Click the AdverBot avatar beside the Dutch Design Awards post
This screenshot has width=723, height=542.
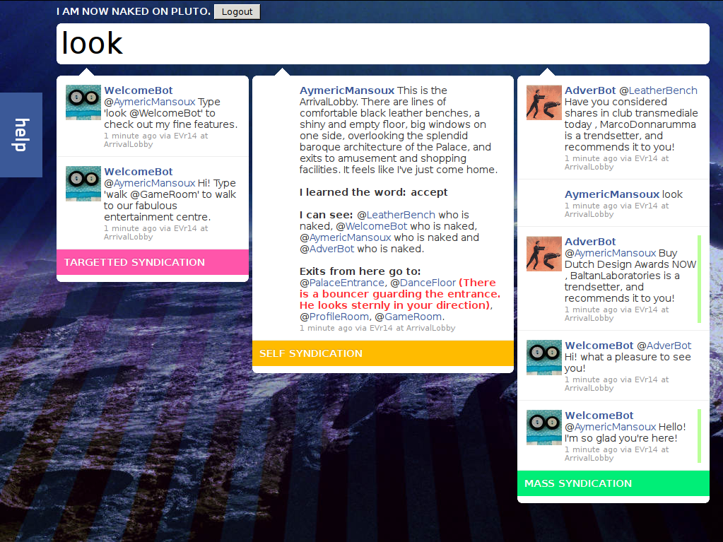[x=543, y=254]
